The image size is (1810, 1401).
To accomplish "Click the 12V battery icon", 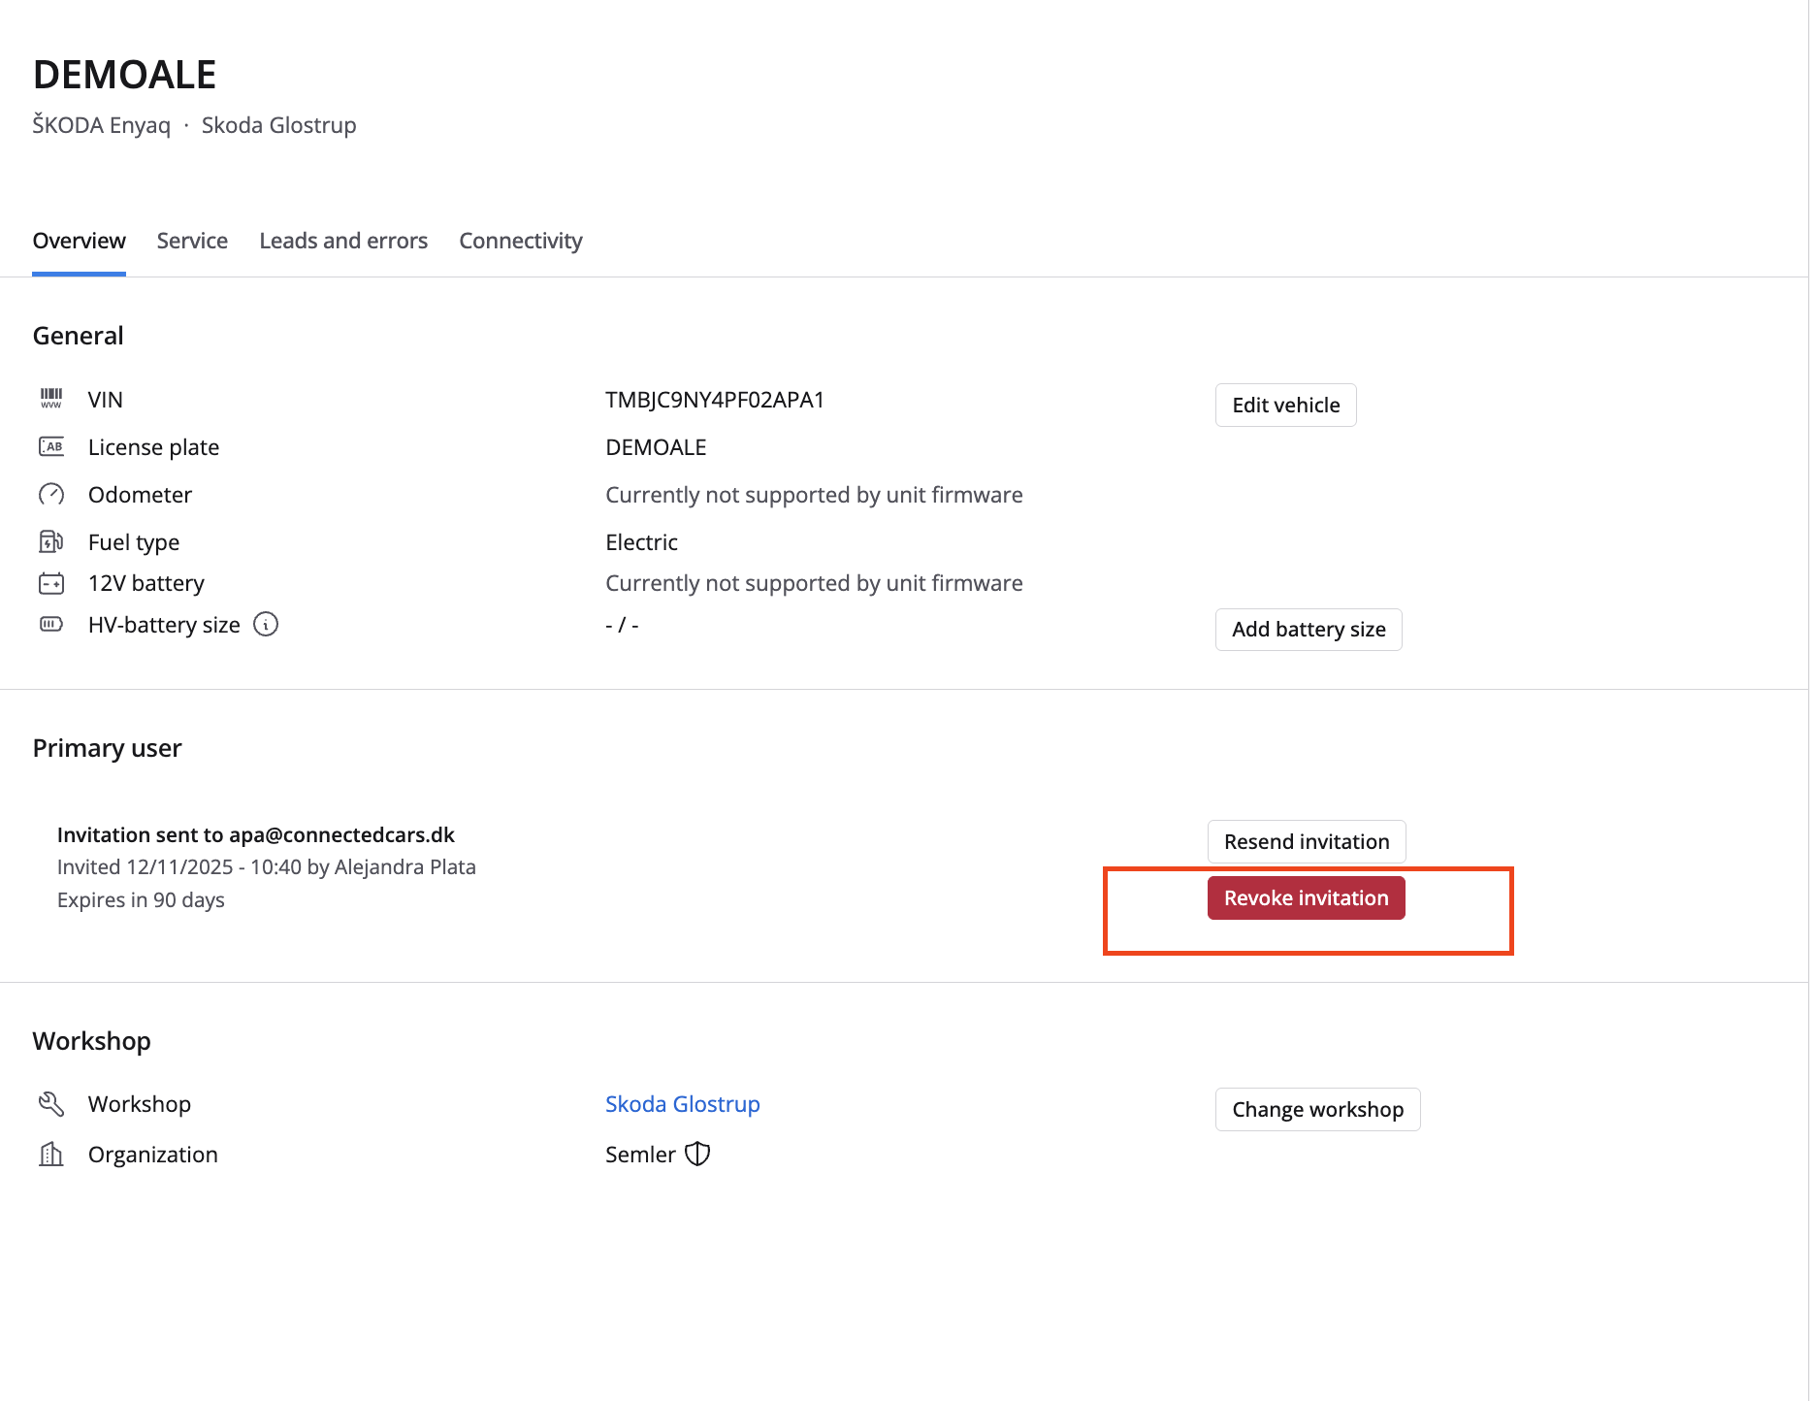I will [x=50, y=582].
